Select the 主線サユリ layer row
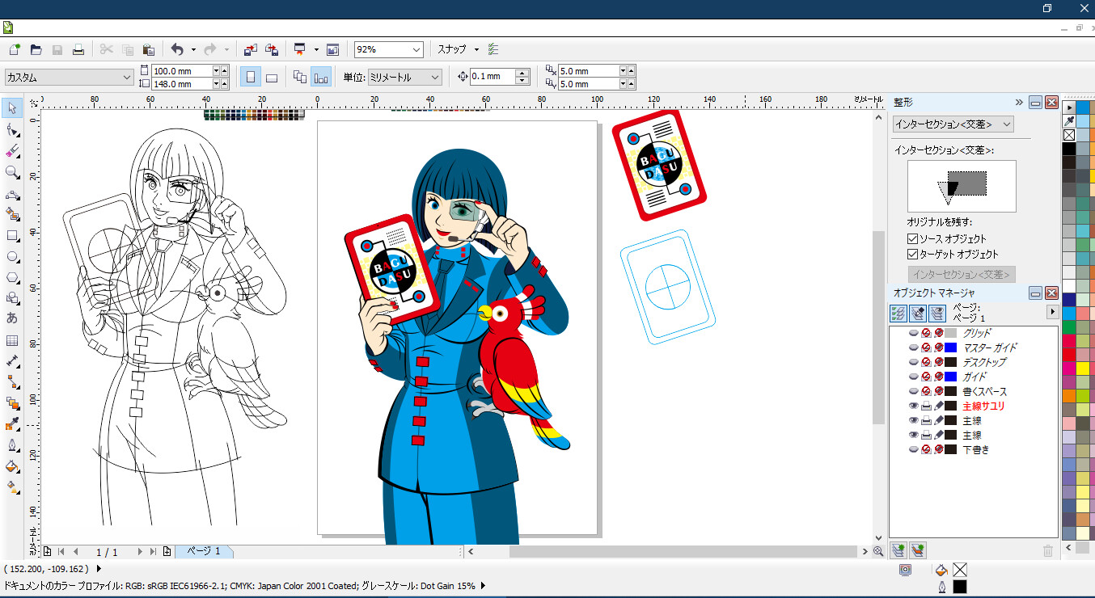This screenshot has width=1095, height=598. (974, 406)
